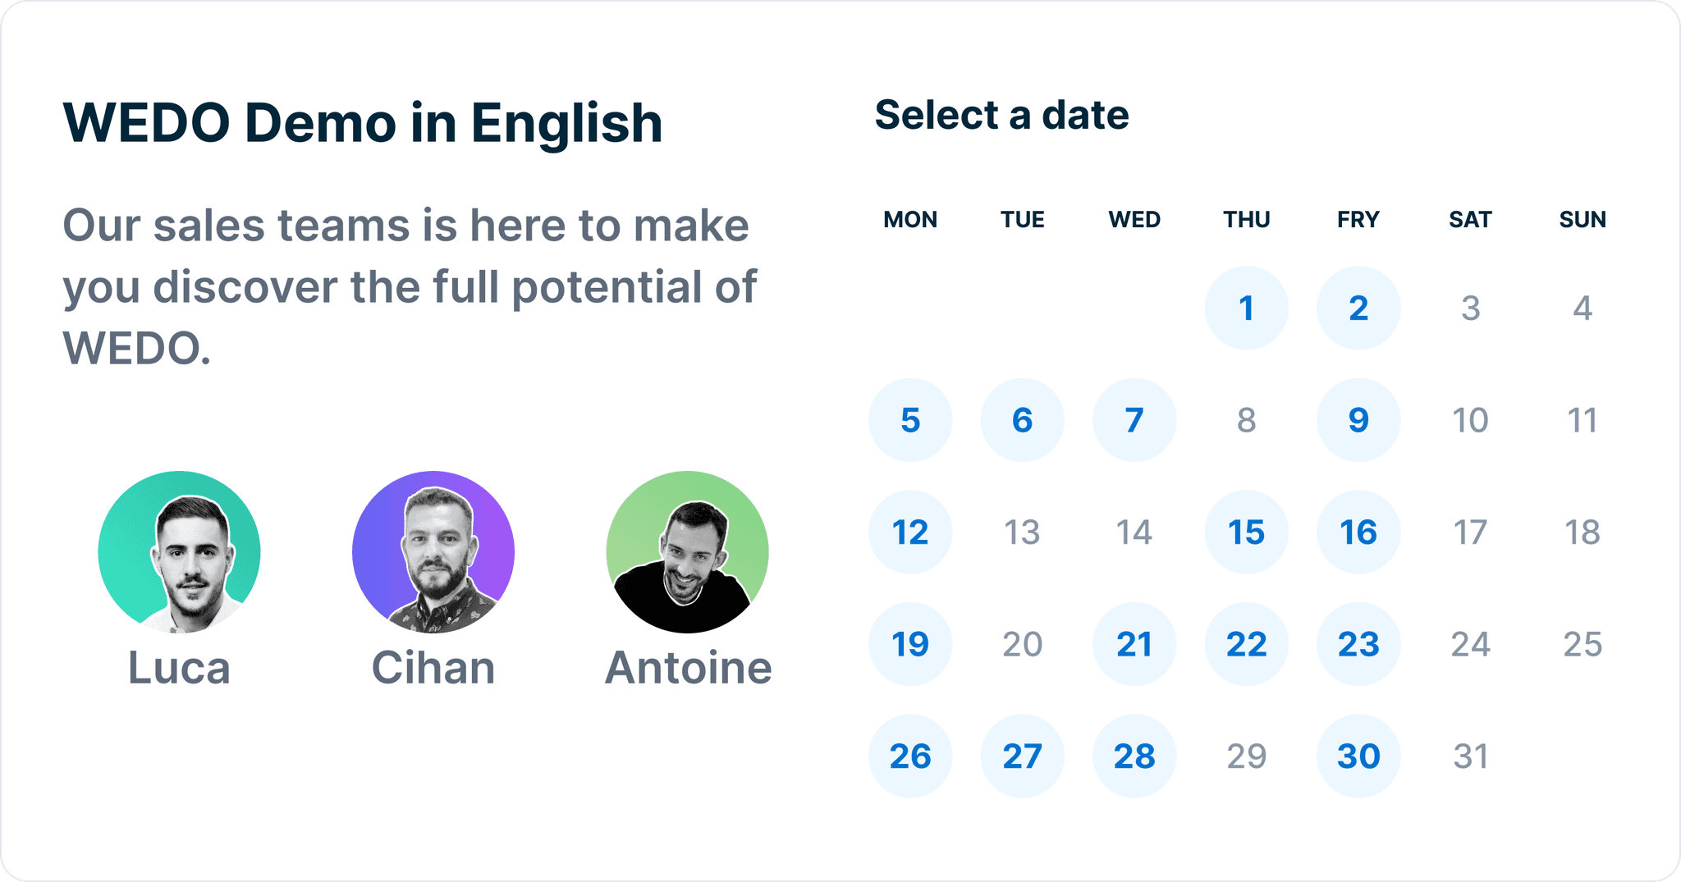Pick Wednesday the 21st
Image resolution: width=1681 pixels, height=882 pixels.
coord(1134,644)
